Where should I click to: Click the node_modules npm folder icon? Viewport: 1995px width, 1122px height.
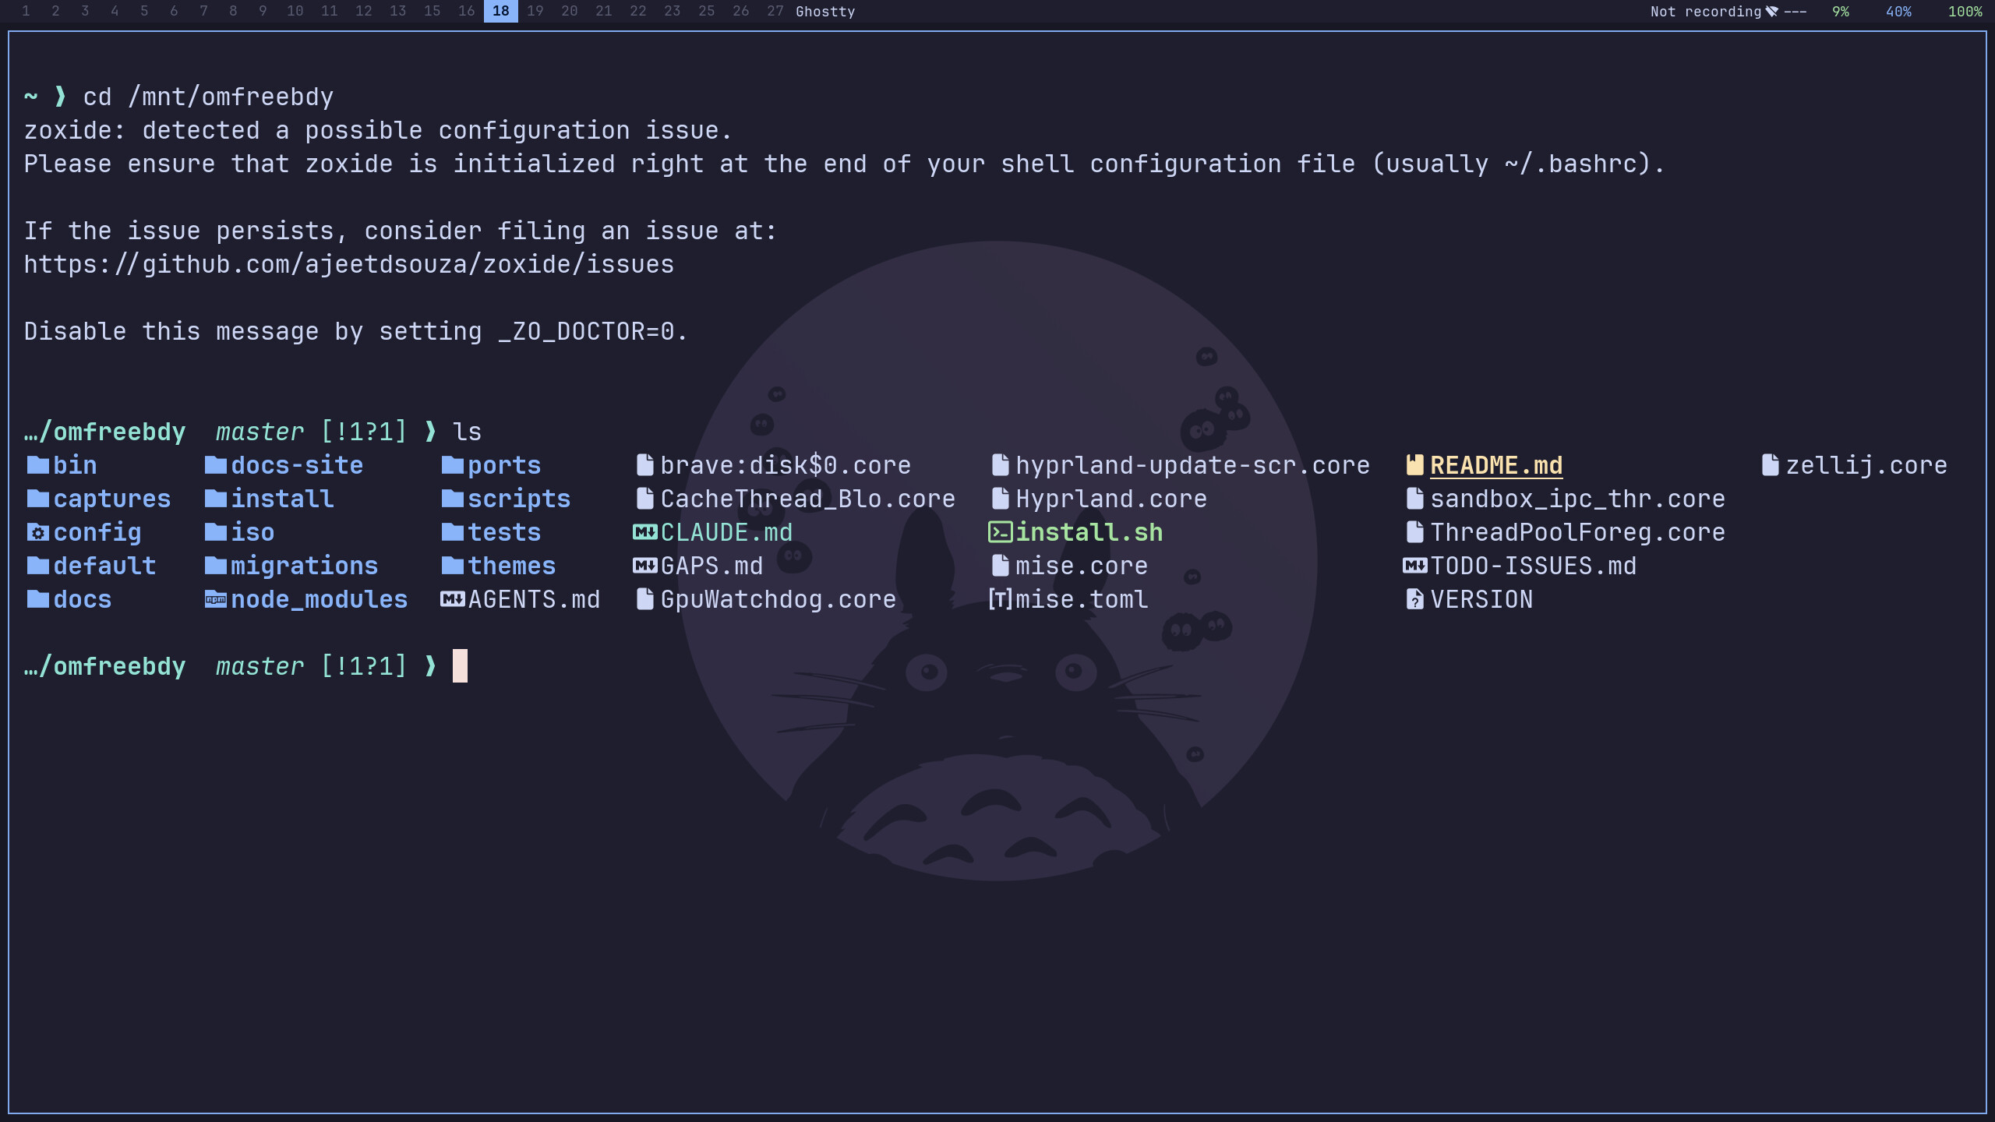[x=215, y=599]
